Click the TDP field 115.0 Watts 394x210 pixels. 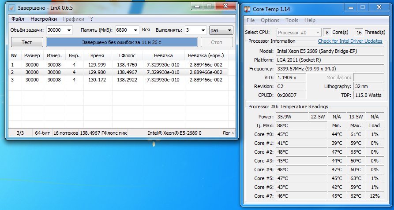368,95
